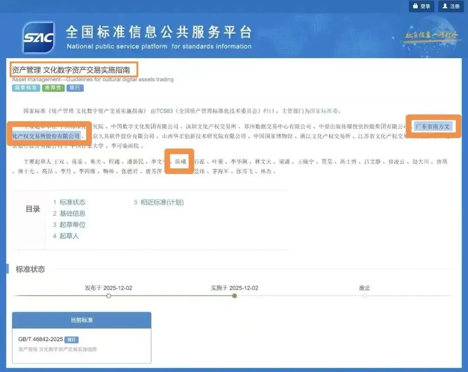
Task: Click the 实施于 2025-12-02 timeline marker
Action: 234,296
